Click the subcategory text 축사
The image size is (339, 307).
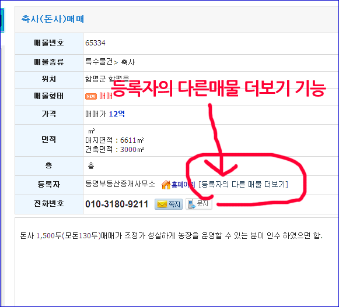(x=128, y=62)
